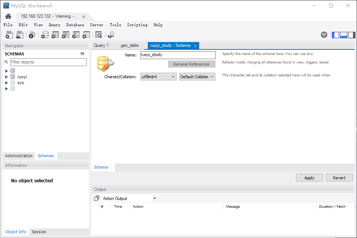
Task: Click the Revert button
Action: click(339, 178)
